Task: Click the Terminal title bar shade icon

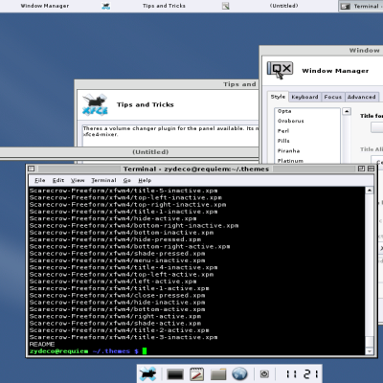Action: tap(371, 169)
